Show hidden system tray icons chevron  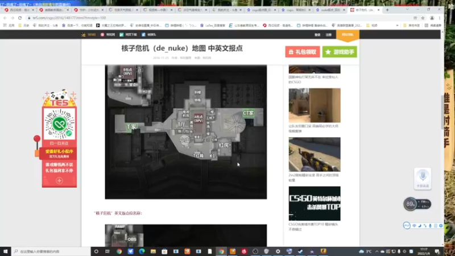[377, 251]
